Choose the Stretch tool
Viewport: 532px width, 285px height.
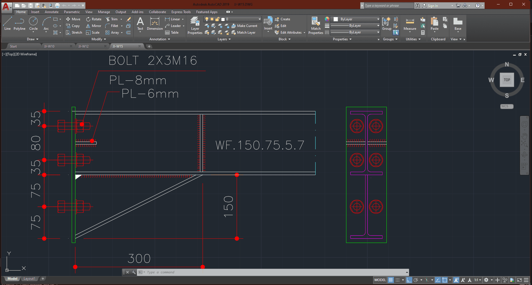pyautogui.click(x=74, y=33)
